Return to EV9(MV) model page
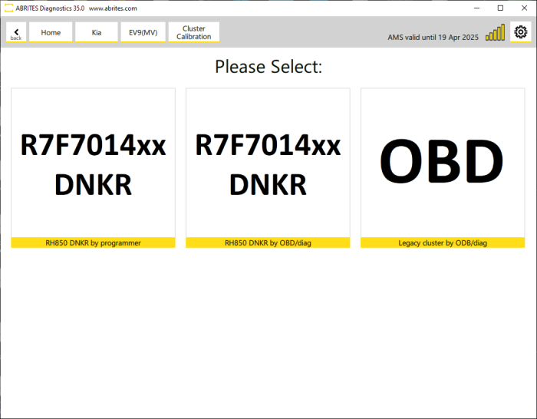This screenshot has width=537, height=419. pos(143,32)
